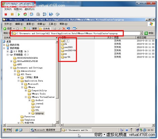
Task: Click into the address bar path field
Action: click(x=76, y=33)
